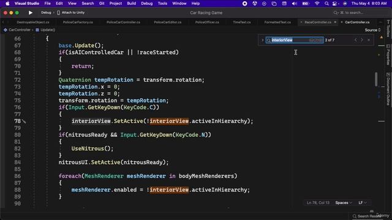The width and height of the screenshot is (392, 220).
Task: Open the Window menu
Action: click(179, 4)
